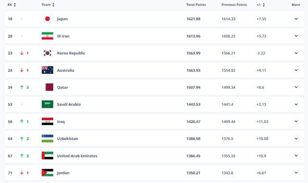Click the Total Points column header
308x183 pixels.
pyautogui.click(x=196, y=5)
